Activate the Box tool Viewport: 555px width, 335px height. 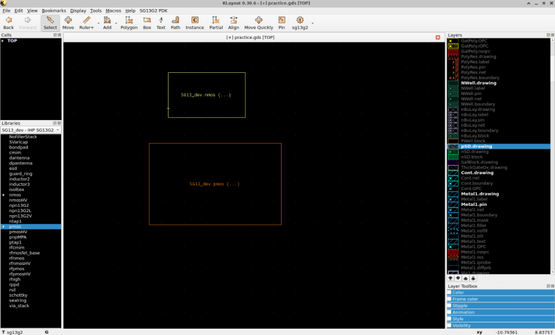pos(146,23)
